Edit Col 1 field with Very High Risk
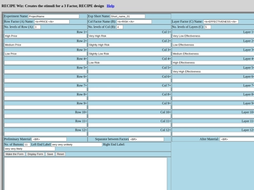 pyautogui.click(x=129, y=36)
